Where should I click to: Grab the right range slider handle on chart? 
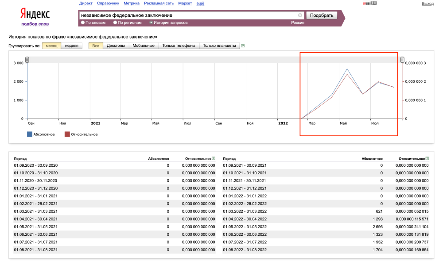click(402, 60)
